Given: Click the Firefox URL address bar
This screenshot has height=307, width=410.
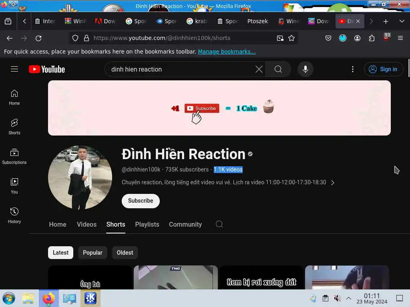Looking at the screenshot, I should tap(183, 38).
